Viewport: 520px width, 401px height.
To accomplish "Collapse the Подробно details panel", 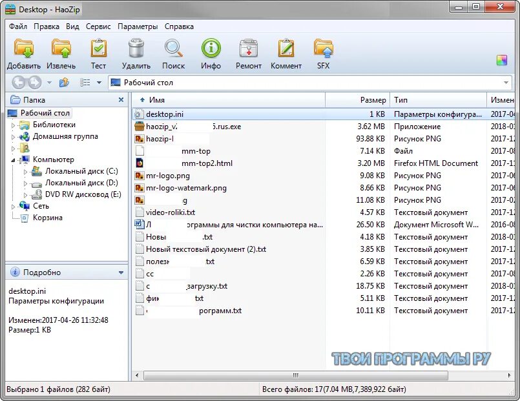I will 121,272.
